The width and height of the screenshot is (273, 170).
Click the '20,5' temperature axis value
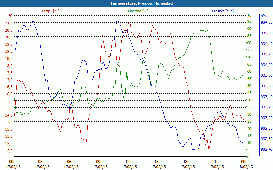point(9,30)
